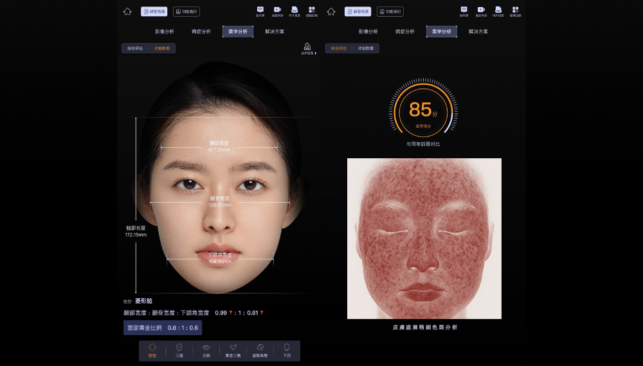The width and height of the screenshot is (643, 366).
Task: Open 解决方案 tab in left panel
Action: pos(275,32)
